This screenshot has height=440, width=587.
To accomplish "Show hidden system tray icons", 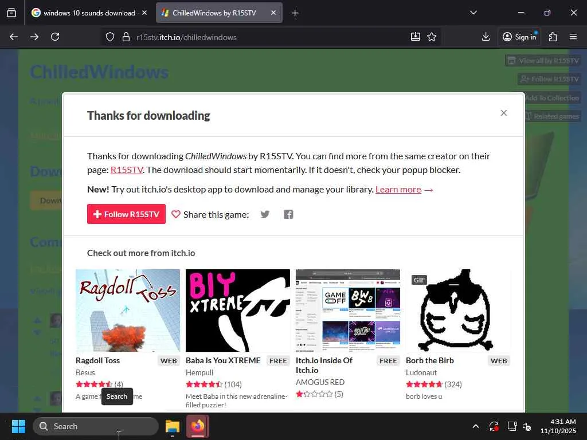I will click(x=475, y=426).
